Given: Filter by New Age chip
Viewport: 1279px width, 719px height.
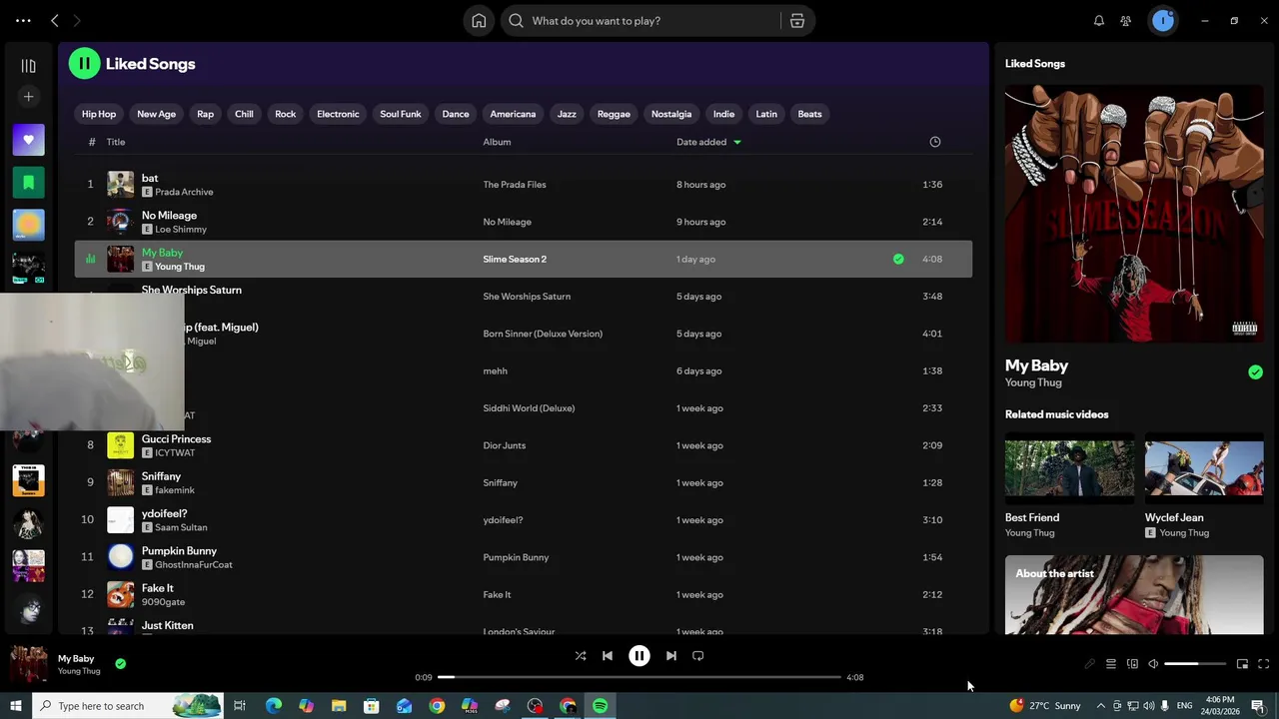Looking at the screenshot, I should click(x=156, y=114).
